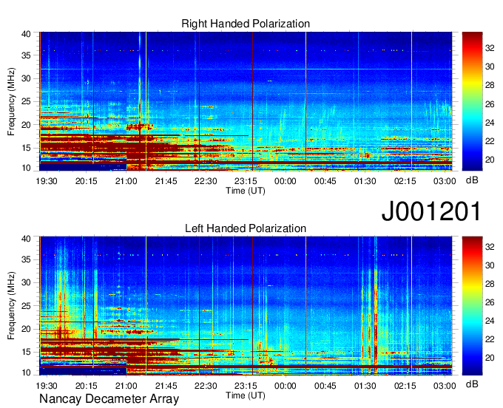Click the 02:15 tick of Right Handed plot
503x408 pixels.
[405, 181]
